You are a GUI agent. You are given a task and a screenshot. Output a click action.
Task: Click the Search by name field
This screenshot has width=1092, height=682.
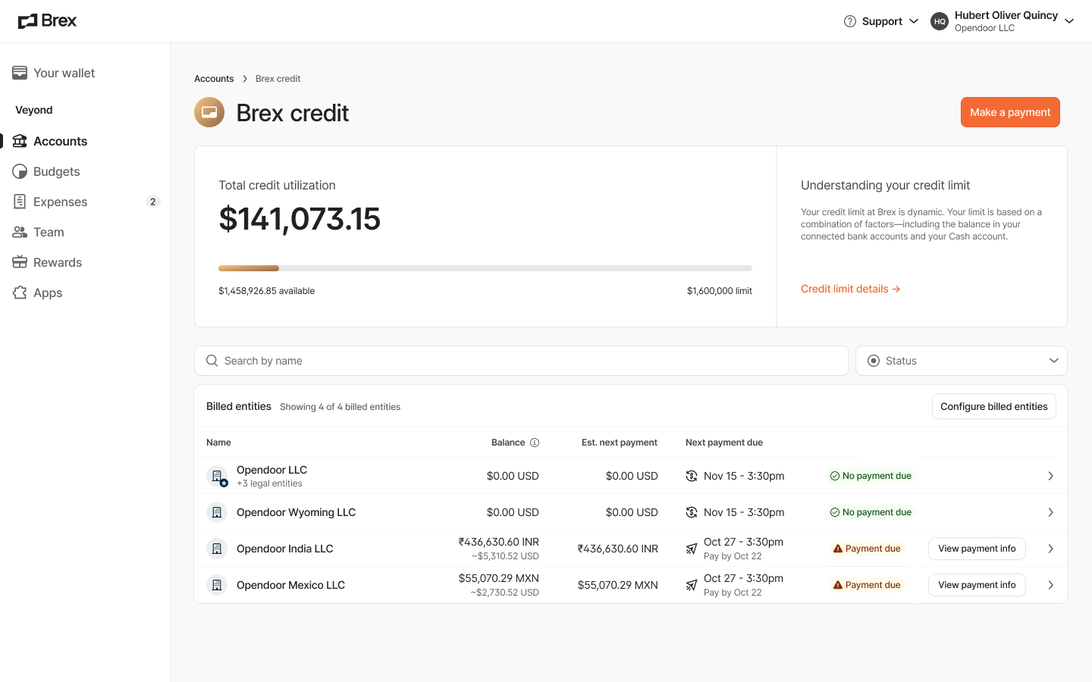tap(522, 361)
